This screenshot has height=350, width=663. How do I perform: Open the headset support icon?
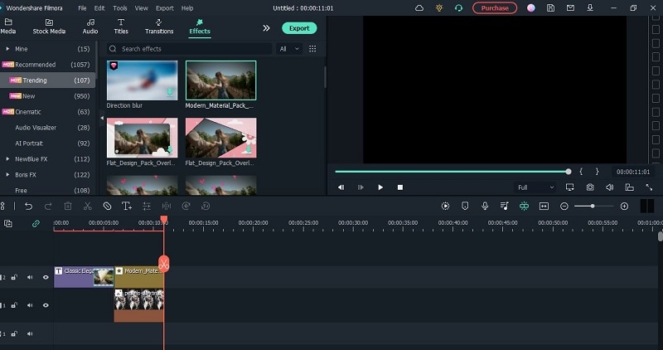pos(459,8)
